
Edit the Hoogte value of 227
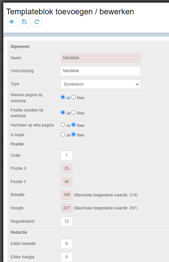point(67,208)
